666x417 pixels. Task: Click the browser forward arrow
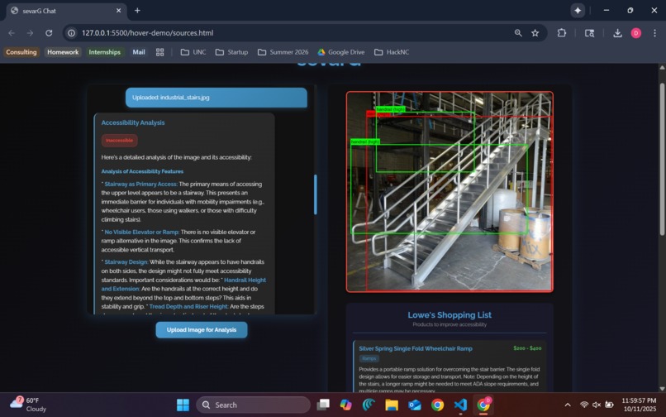coord(30,33)
